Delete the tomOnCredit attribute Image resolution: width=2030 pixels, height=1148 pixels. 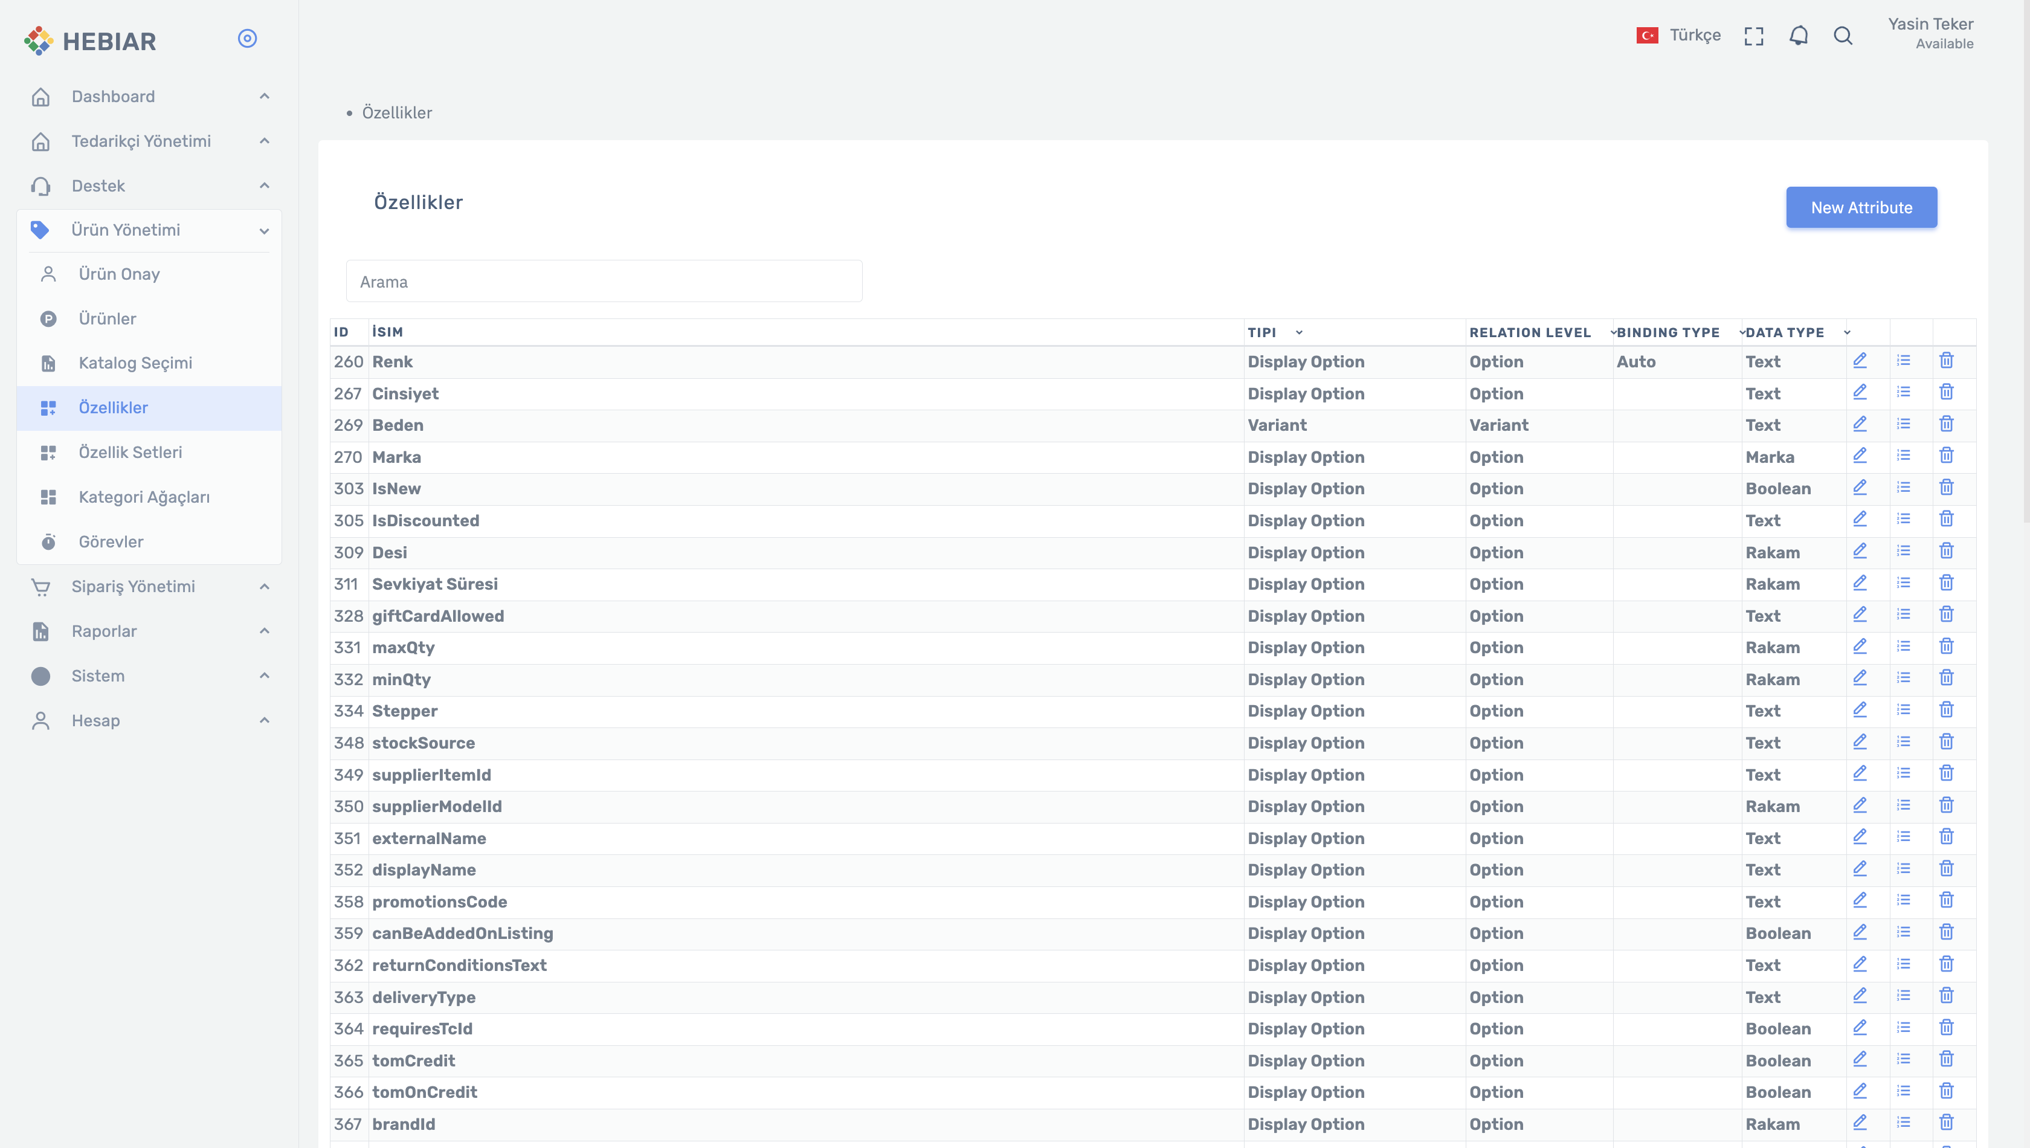1947,1091
